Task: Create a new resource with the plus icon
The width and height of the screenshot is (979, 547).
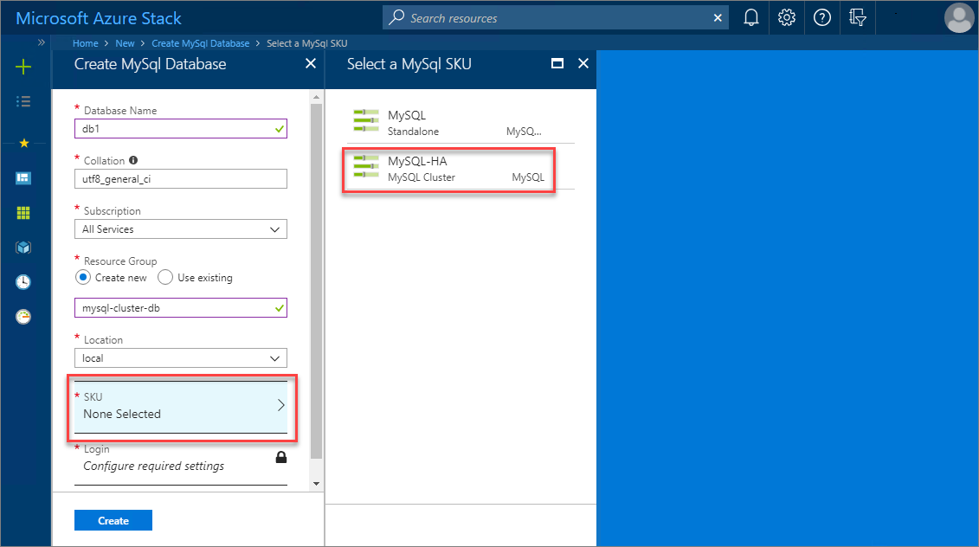Action: coord(23,66)
